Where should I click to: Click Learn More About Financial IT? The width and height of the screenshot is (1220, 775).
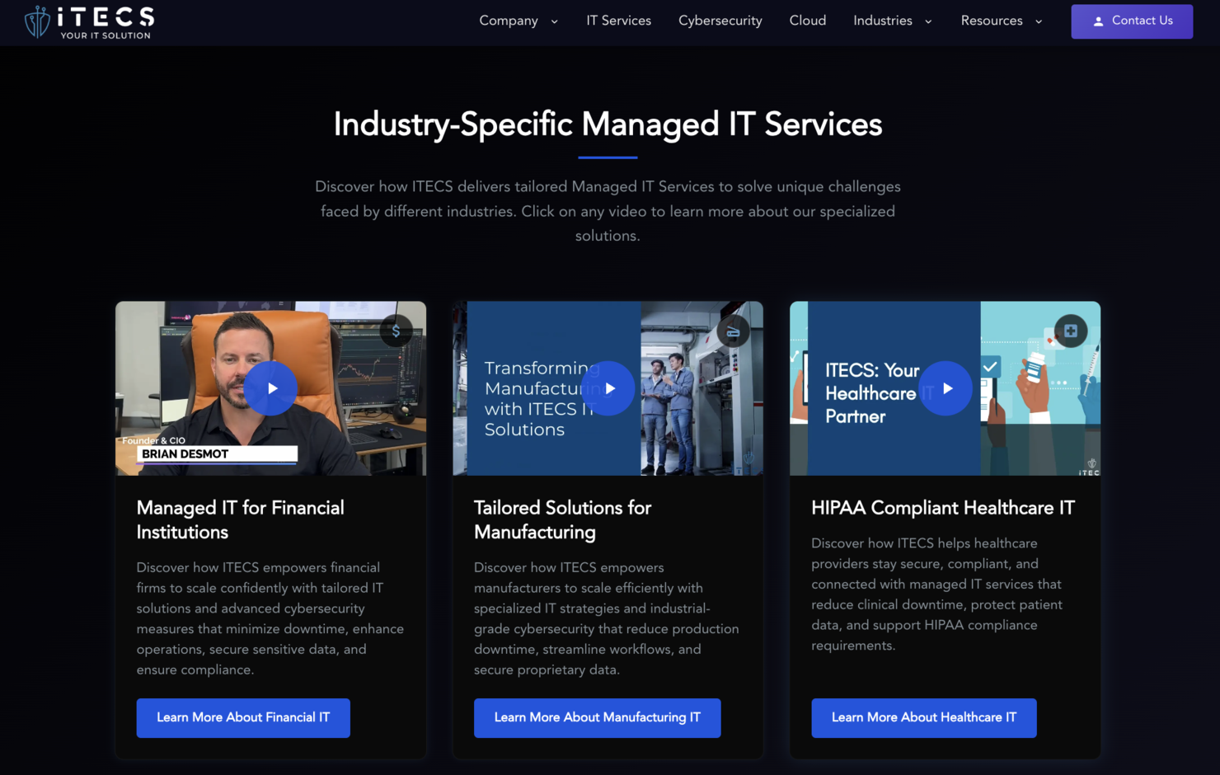[243, 718]
